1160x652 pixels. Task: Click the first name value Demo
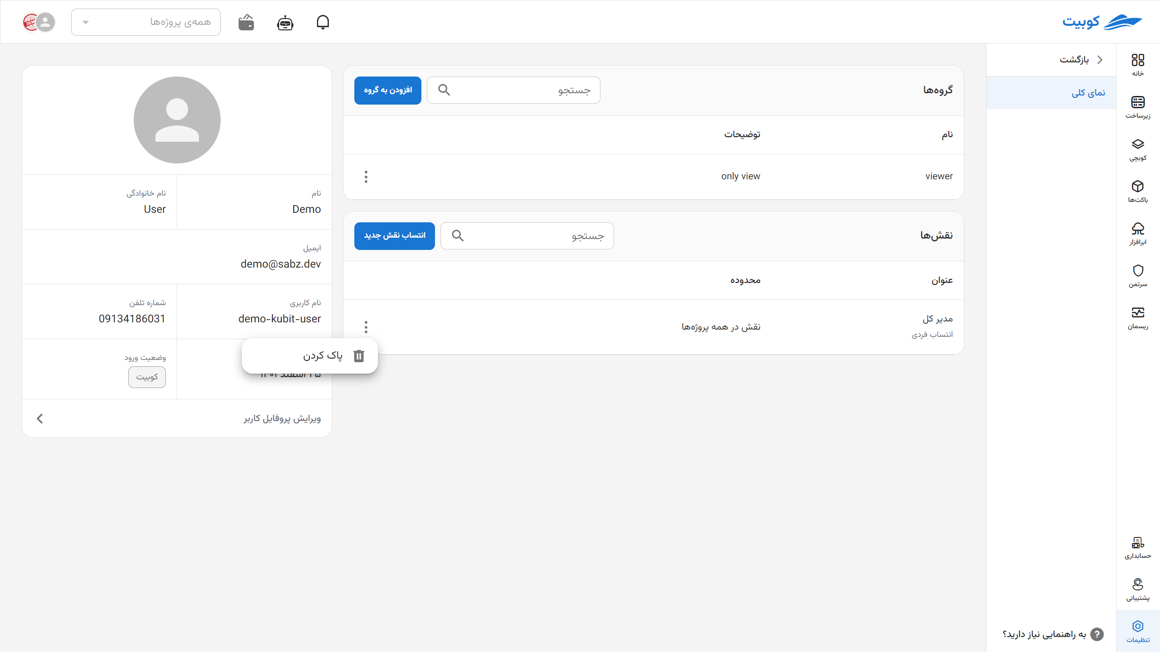pos(306,209)
